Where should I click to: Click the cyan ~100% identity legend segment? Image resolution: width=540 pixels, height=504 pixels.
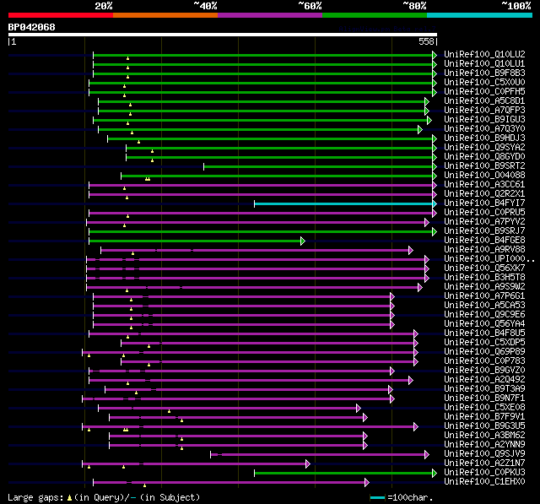point(480,15)
